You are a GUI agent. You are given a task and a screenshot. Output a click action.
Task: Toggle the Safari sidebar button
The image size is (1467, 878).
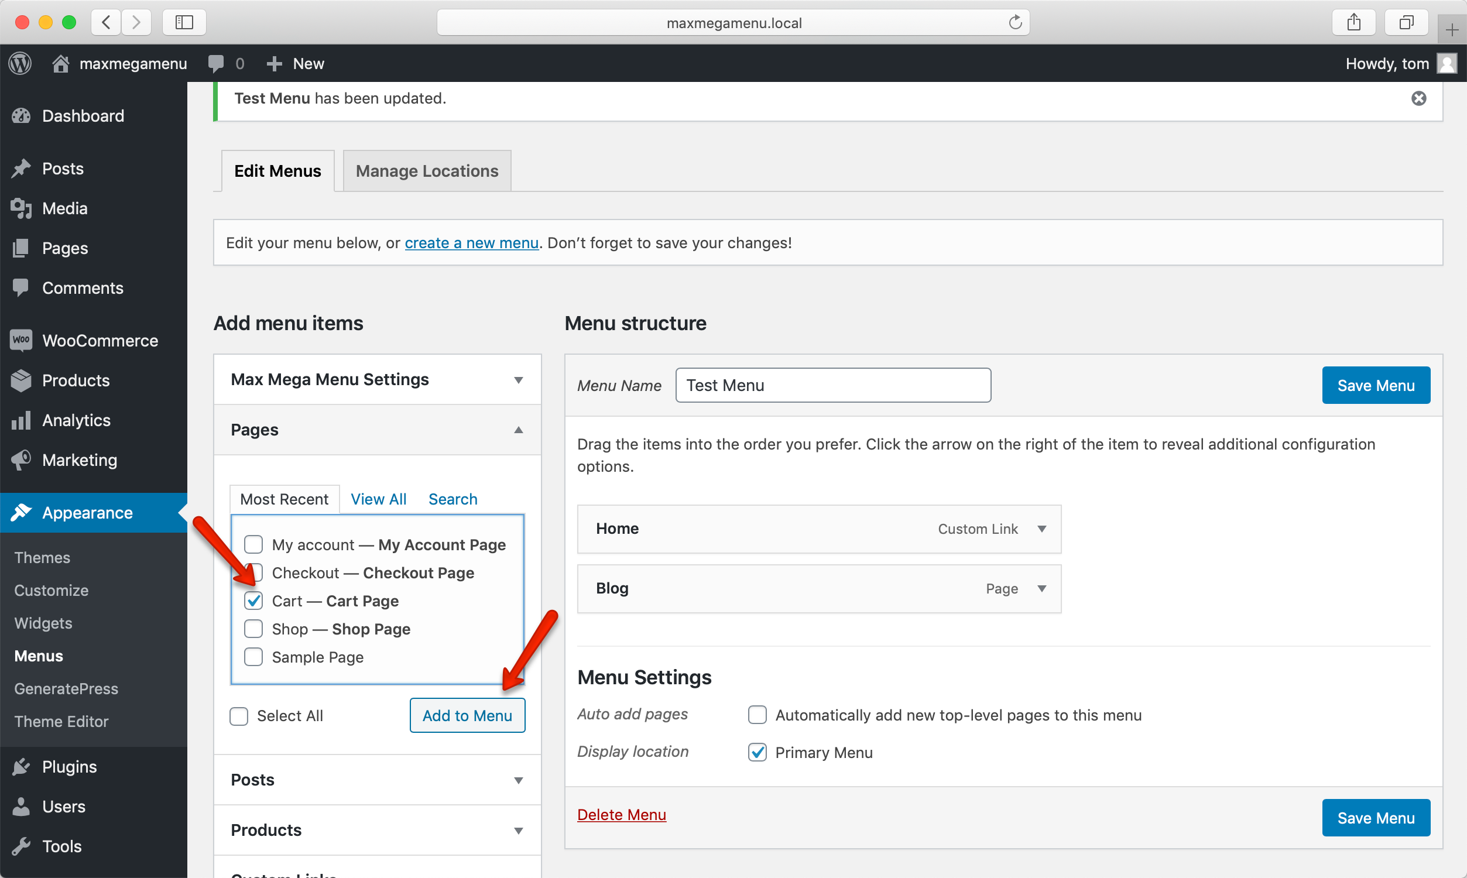(x=184, y=22)
